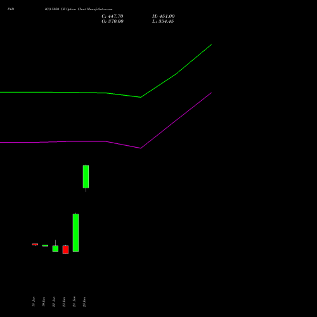This screenshot has width=317, height=317.
Task: Select the green candle with wick above 22 Jan
Action: [x=55, y=249]
